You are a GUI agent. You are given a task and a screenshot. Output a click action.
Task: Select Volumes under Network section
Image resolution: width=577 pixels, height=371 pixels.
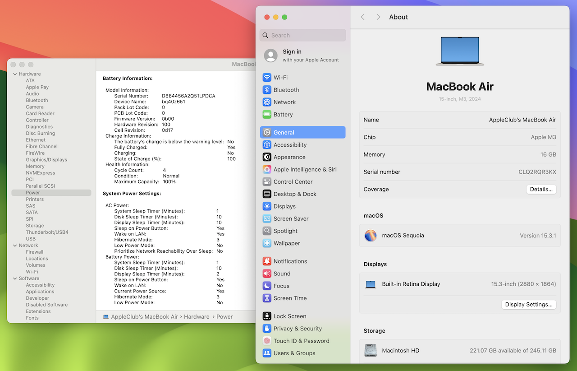[36, 265]
